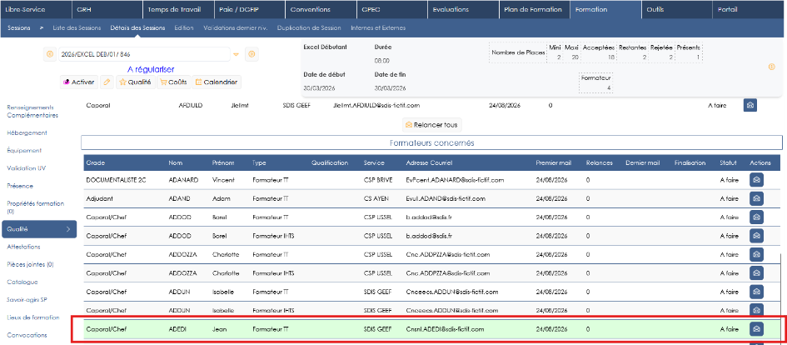Open Validation UV in the sidebar

pos(27,168)
